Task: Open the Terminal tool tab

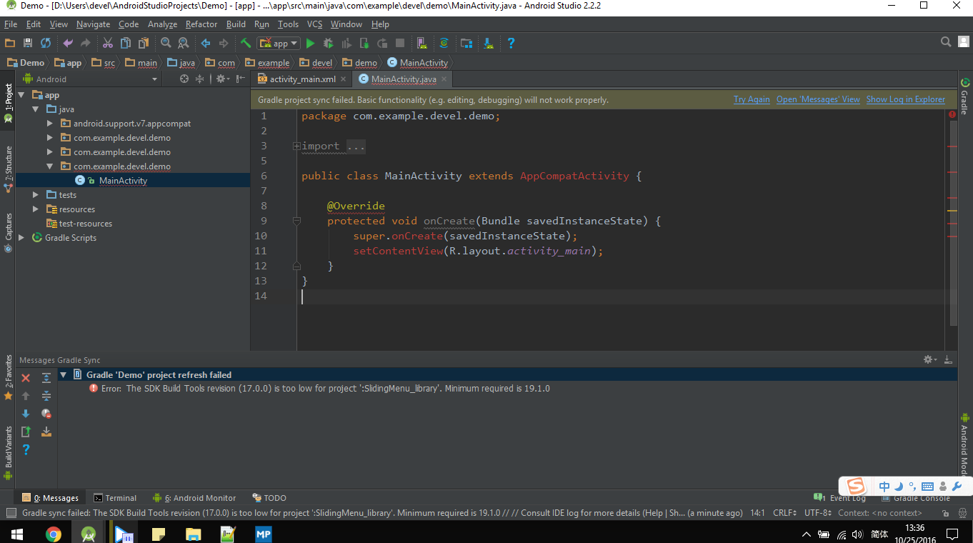Action: 115,498
